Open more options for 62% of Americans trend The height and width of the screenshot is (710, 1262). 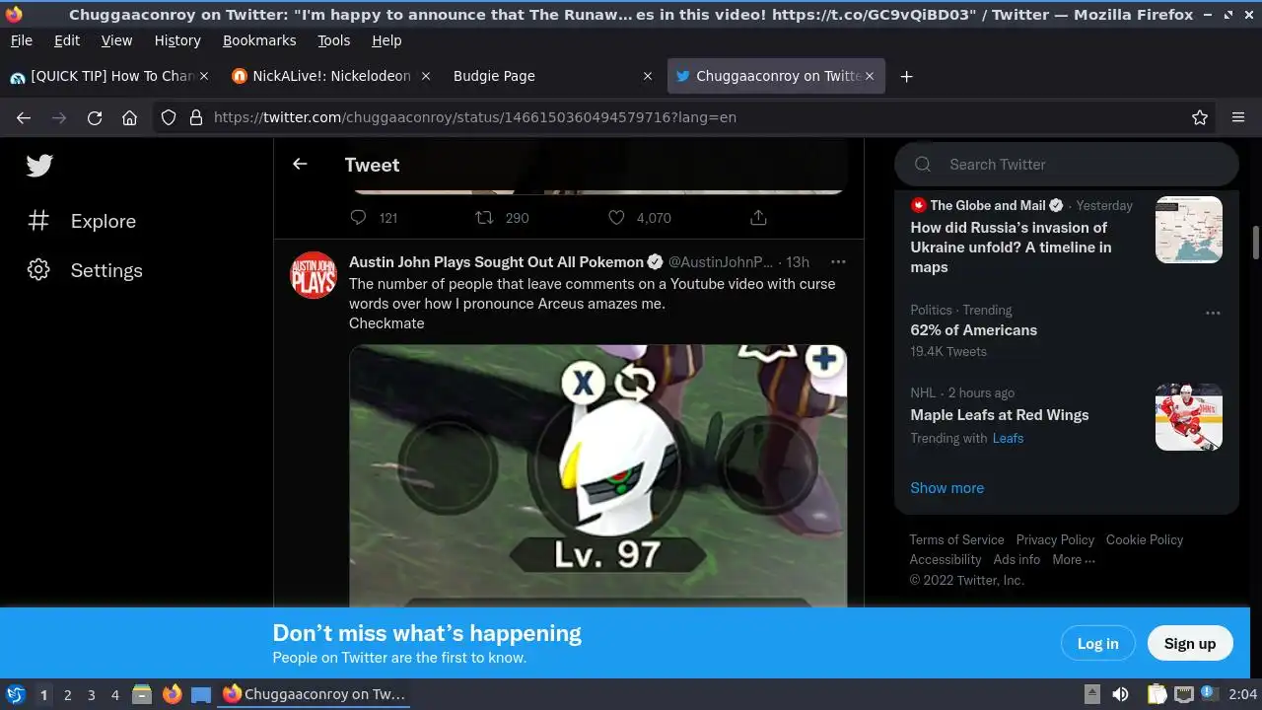(1213, 313)
